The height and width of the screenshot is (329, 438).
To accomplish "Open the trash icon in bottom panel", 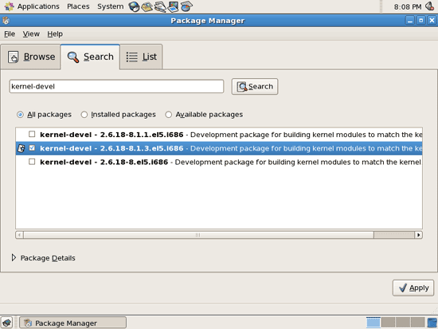I will 432,323.
